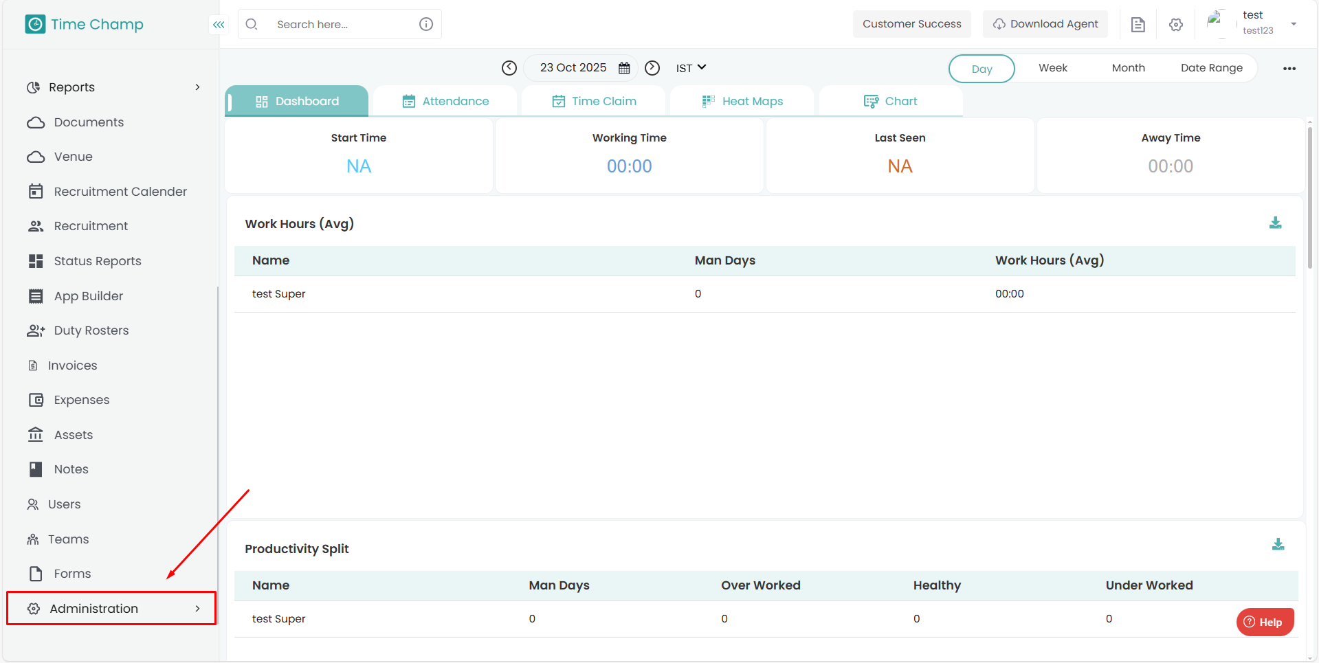
Task: Select the Day view toggle
Action: tap(982, 69)
